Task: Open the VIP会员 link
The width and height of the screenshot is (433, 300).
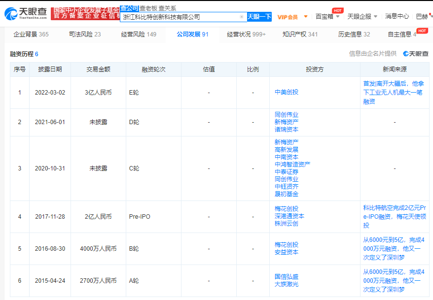Action: pos(288,17)
